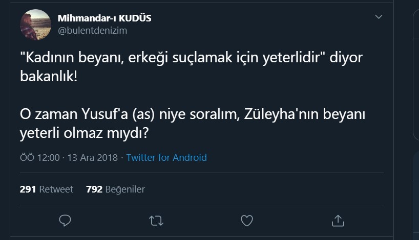Click the quoted "Kadının beyanı" sentence line
This screenshot has height=240, width=419.
click(191, 59)
